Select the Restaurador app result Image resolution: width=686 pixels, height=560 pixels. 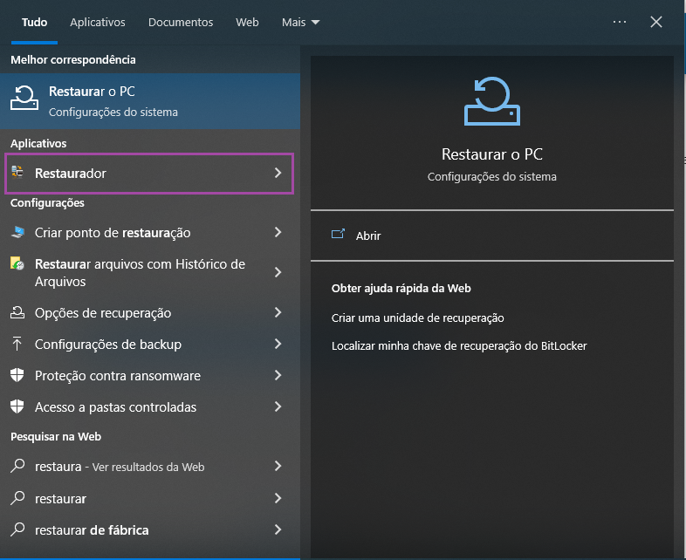click(148, 173)
